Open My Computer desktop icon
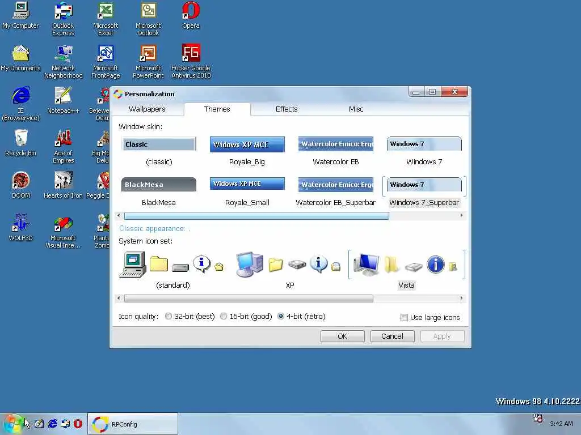Screen dimensions: 581x435 (x=20, y=16)
